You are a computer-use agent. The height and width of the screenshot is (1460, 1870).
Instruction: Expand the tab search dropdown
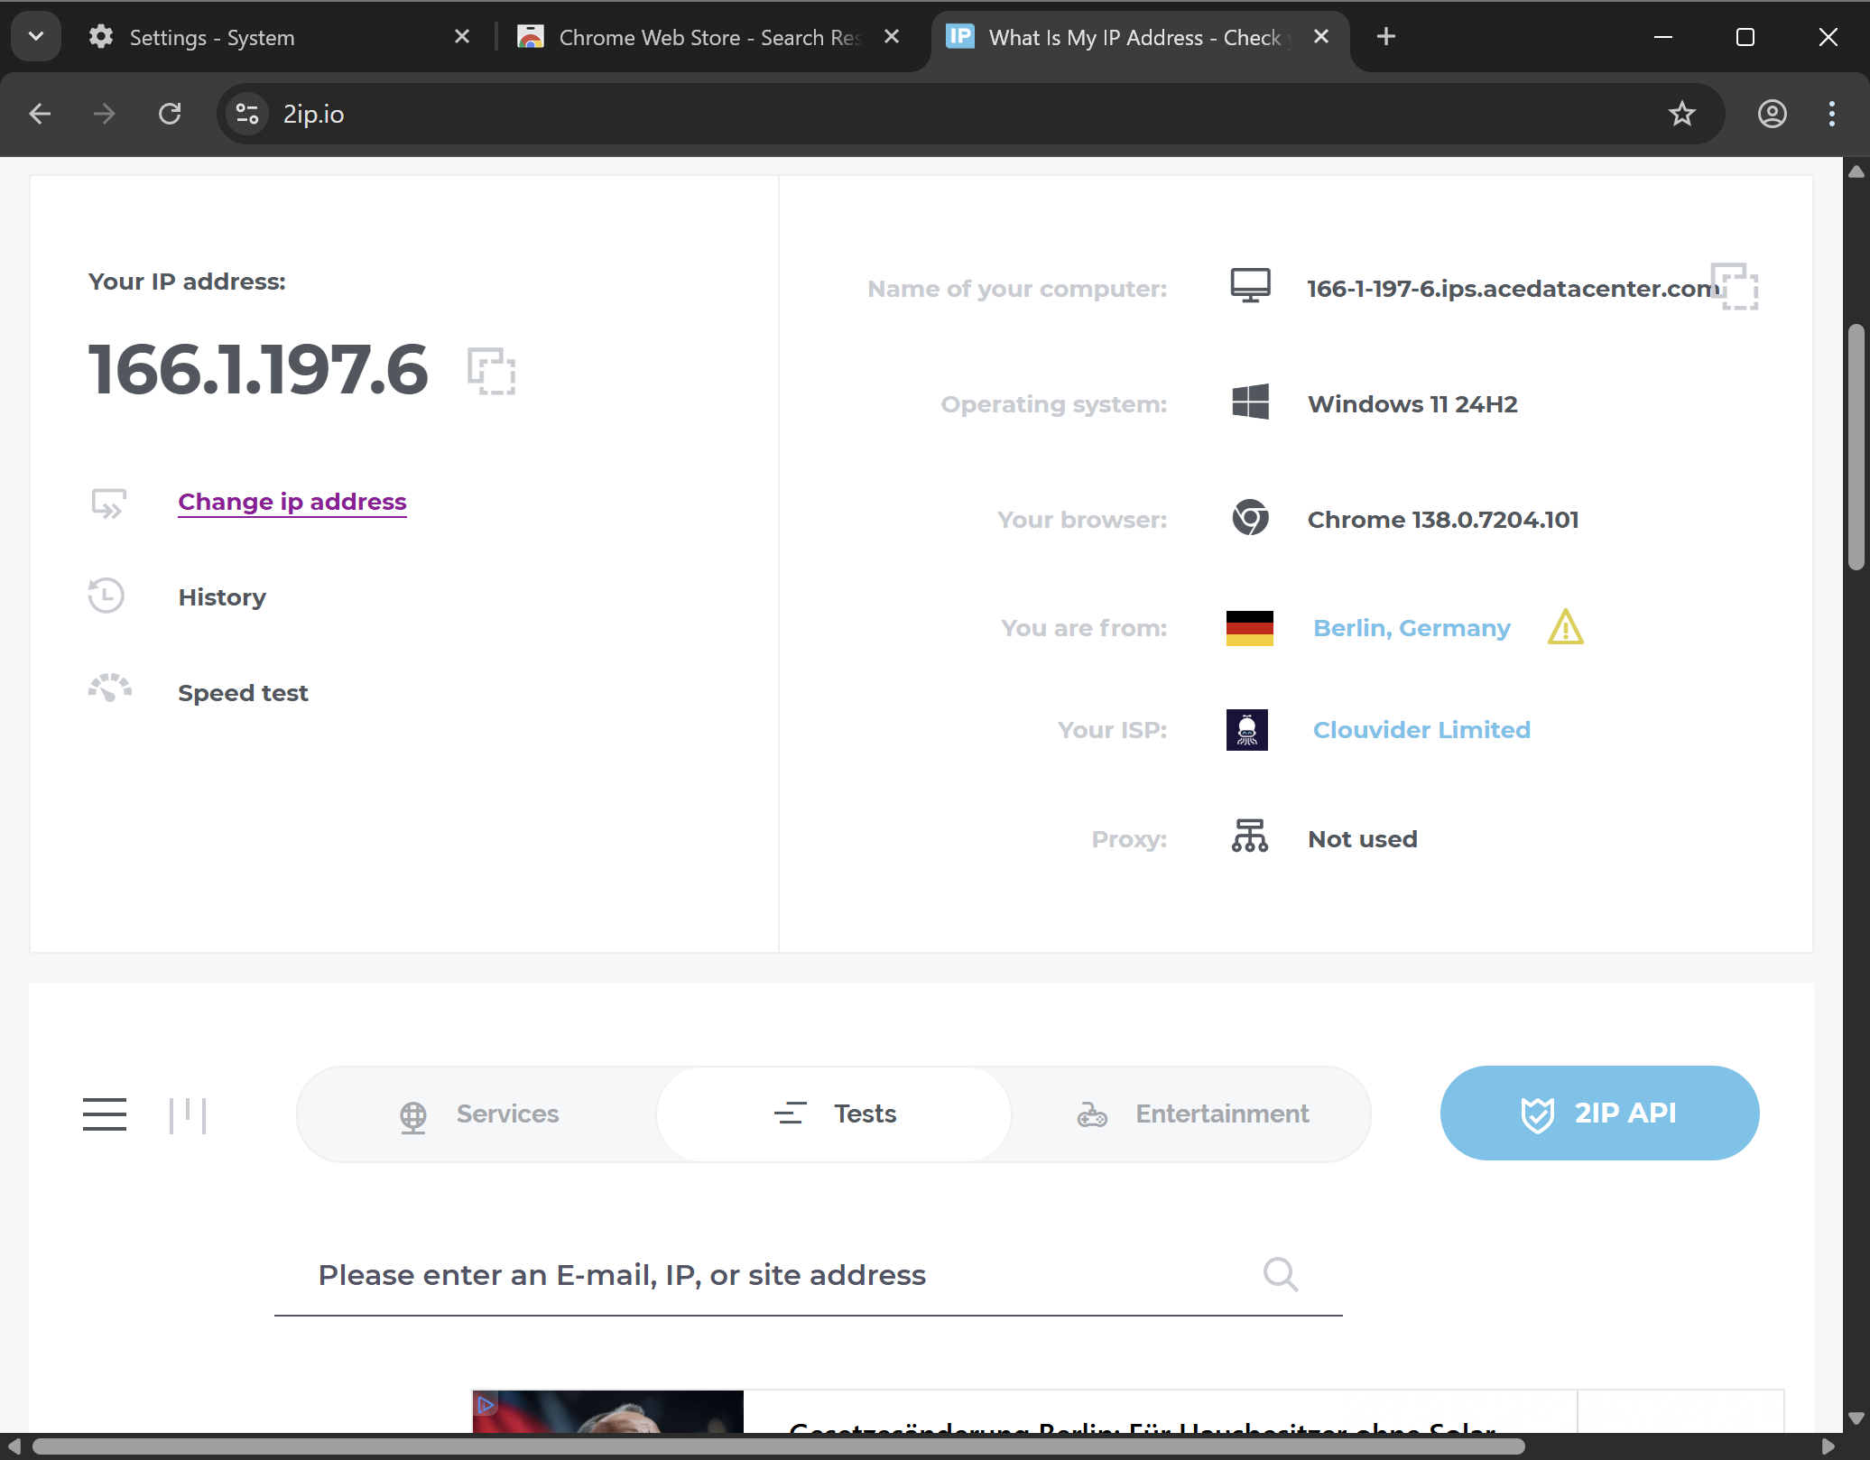(36, 37)
